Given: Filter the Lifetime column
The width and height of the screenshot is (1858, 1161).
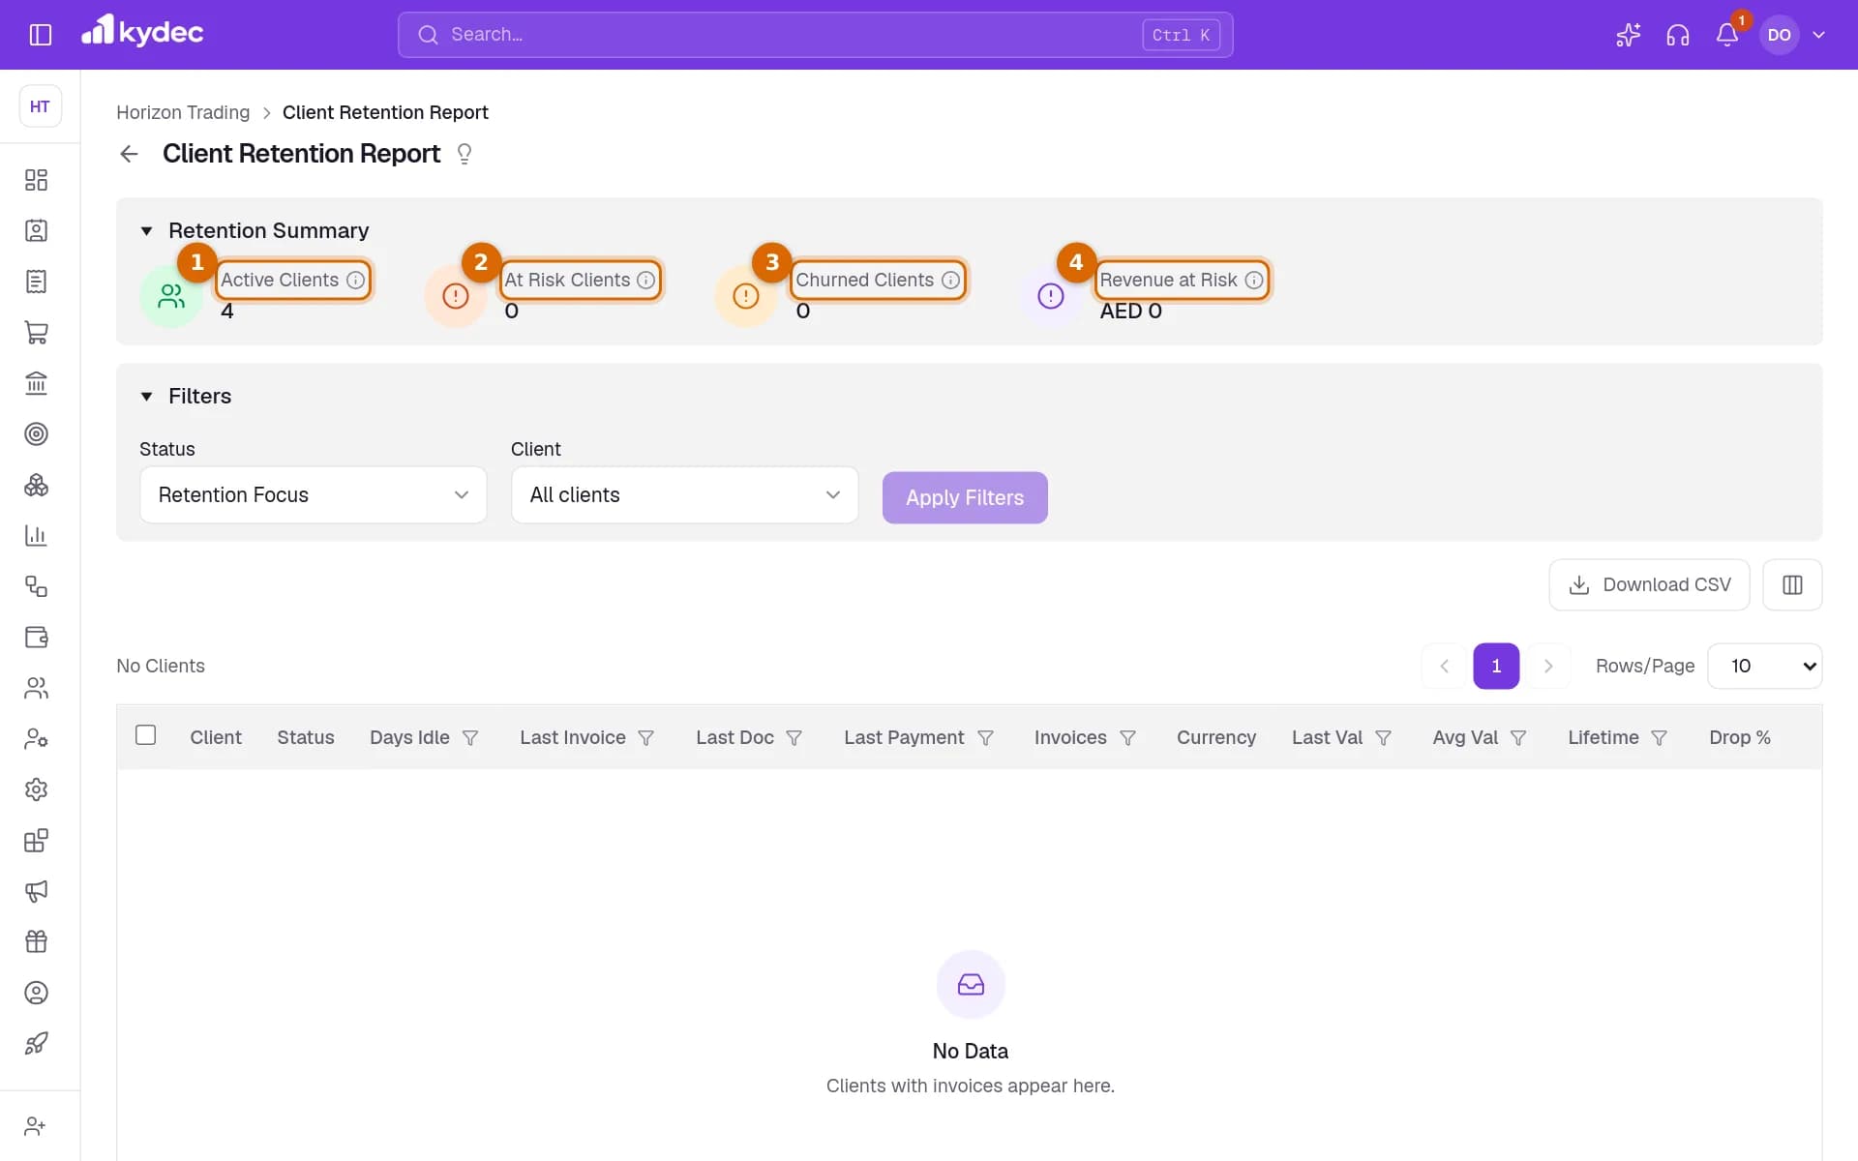Looking at the screenshot, I should point(1659,738).
